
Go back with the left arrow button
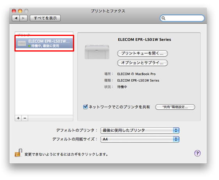coord(16,18)
